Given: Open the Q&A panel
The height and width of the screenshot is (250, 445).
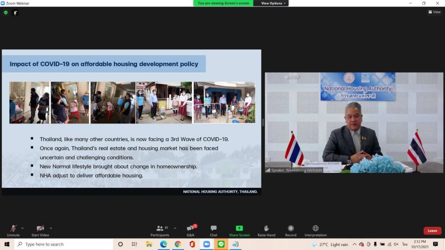Looking at the screenshot, I should pos(190,230).
